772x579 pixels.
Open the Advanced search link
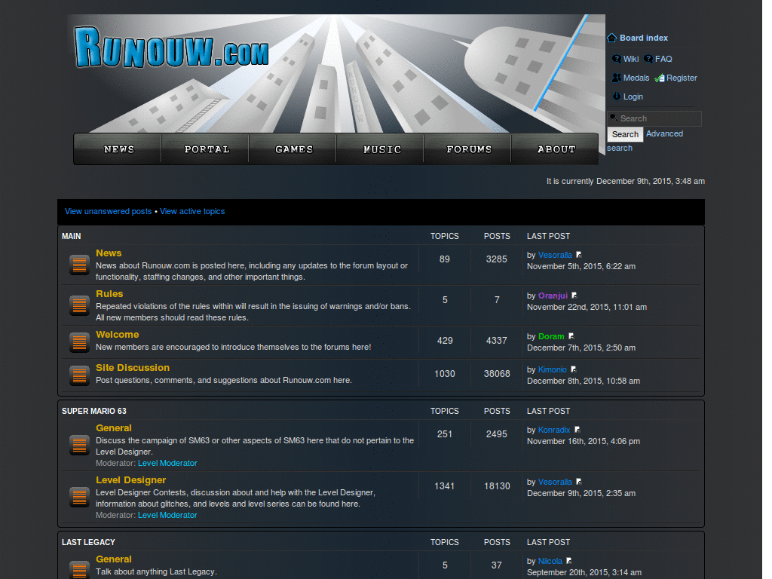[664, 134]
